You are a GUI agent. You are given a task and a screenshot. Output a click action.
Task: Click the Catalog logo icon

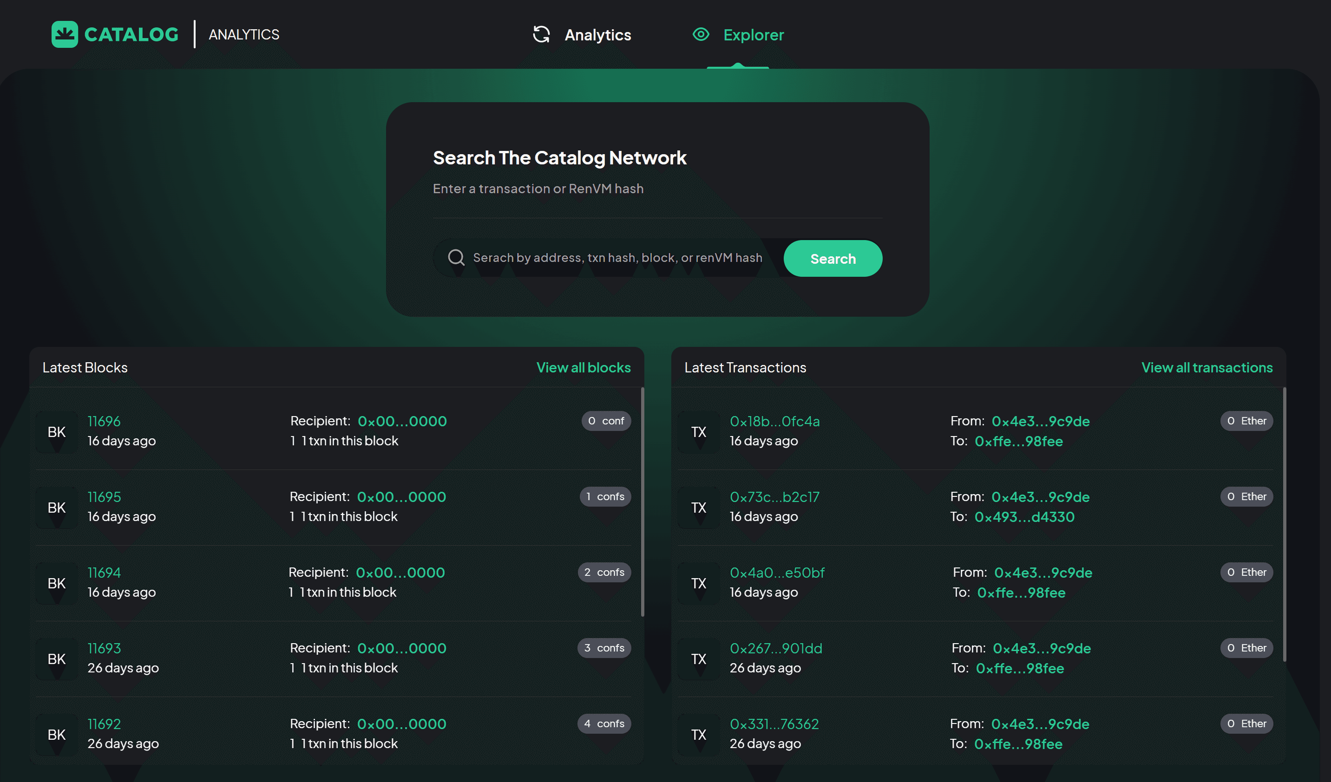click(65, 34)
